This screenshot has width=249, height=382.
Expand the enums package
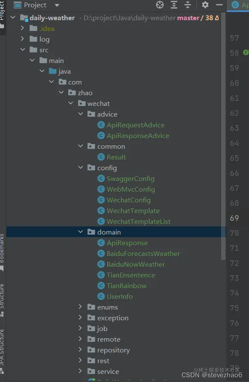tap(80, 307)
